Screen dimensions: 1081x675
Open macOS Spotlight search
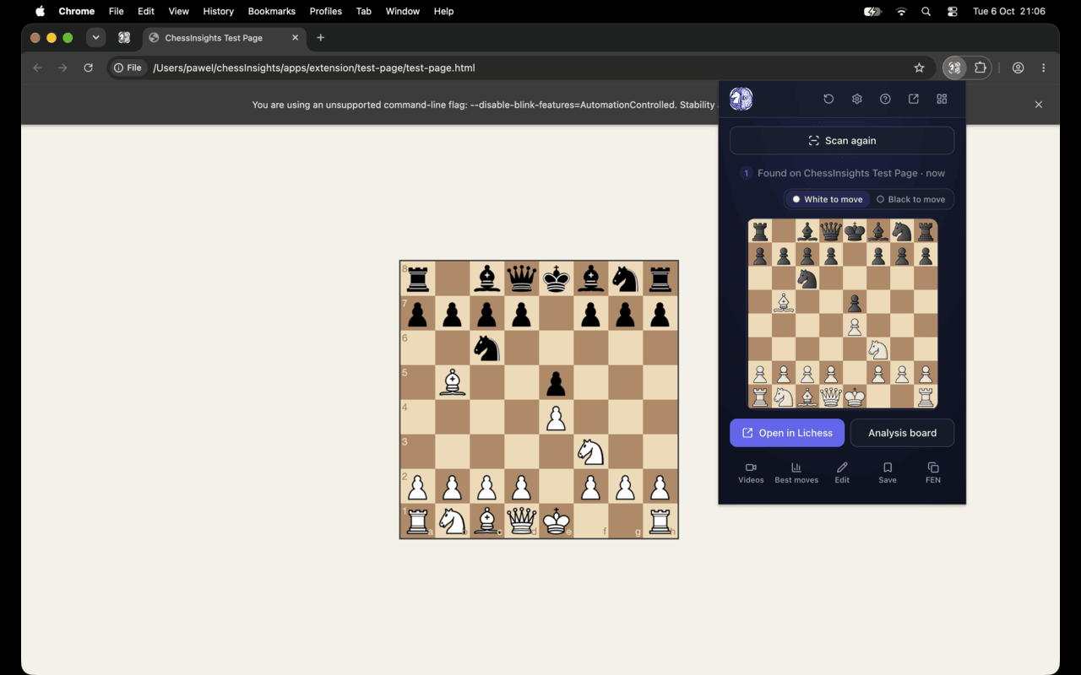tap(926, 12)
